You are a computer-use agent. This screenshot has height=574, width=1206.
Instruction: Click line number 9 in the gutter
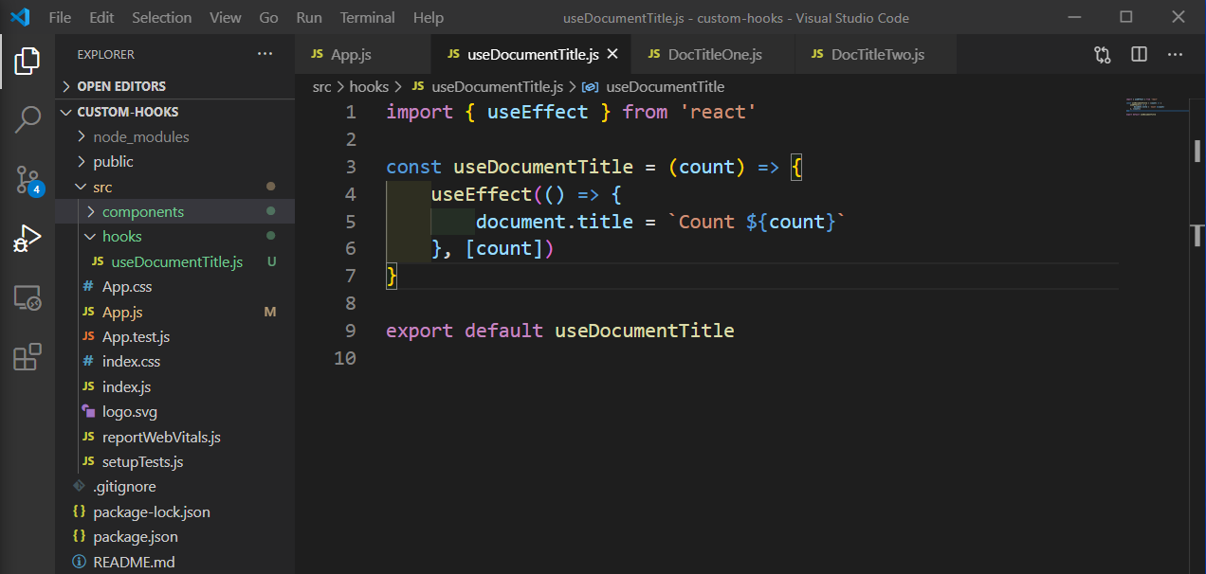click(x=350, y=332)
